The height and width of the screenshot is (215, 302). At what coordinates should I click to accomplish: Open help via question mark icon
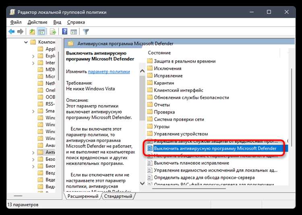pyautogui.click(x=65, y=31)
